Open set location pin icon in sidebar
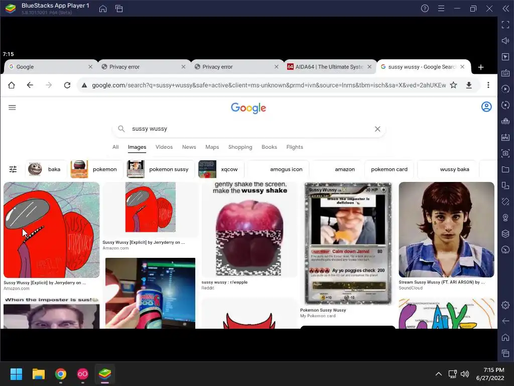 [505, 217]
